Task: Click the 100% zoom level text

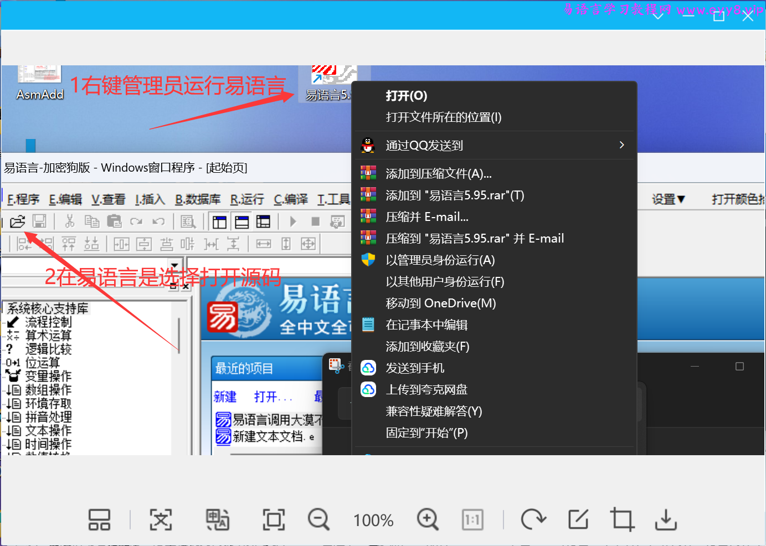Action: [x=373, y=521]
